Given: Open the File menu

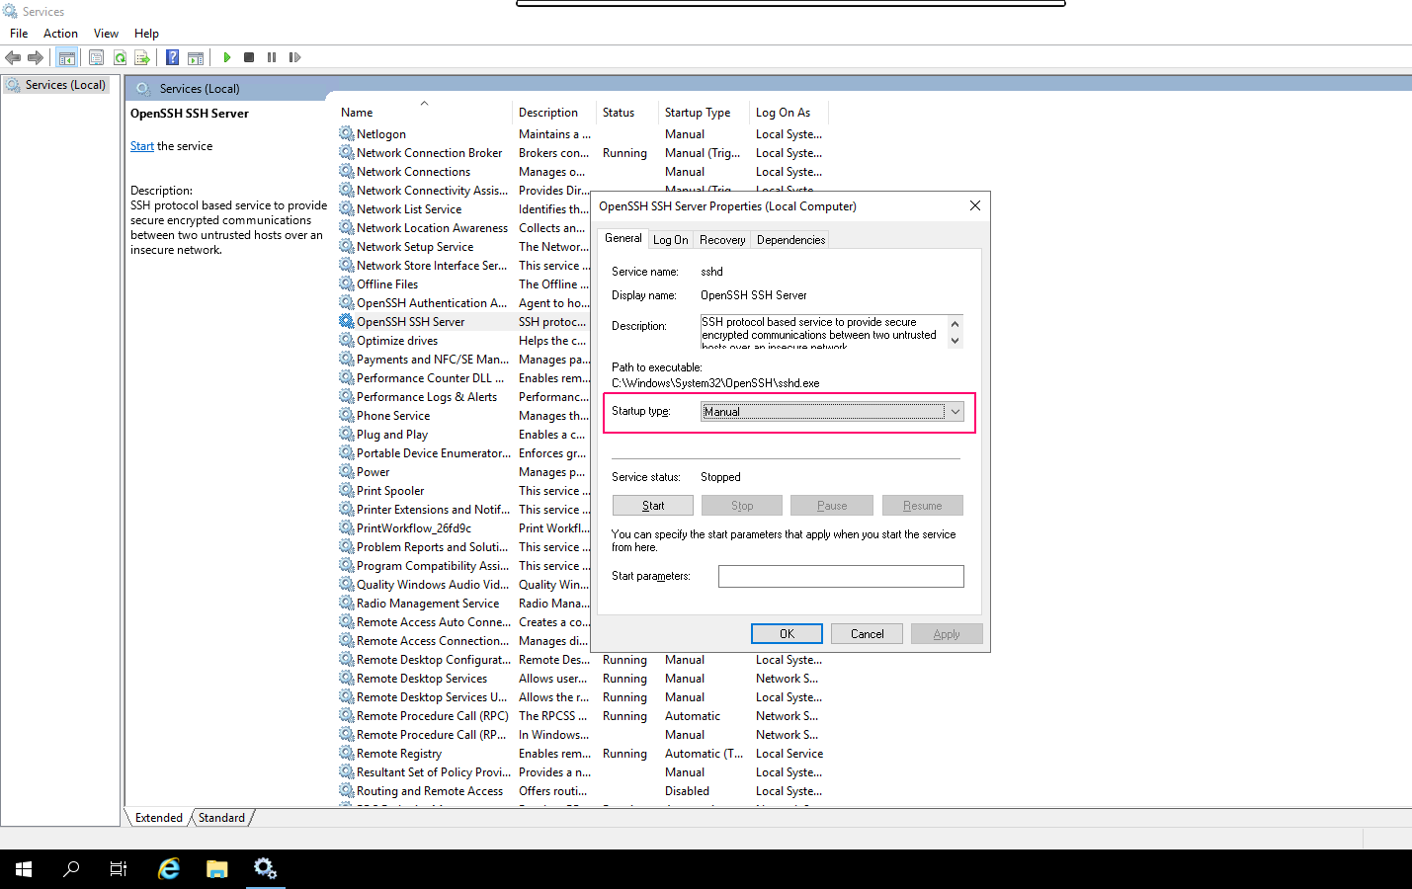Looking at the screenshot, I should click(19, 33).
